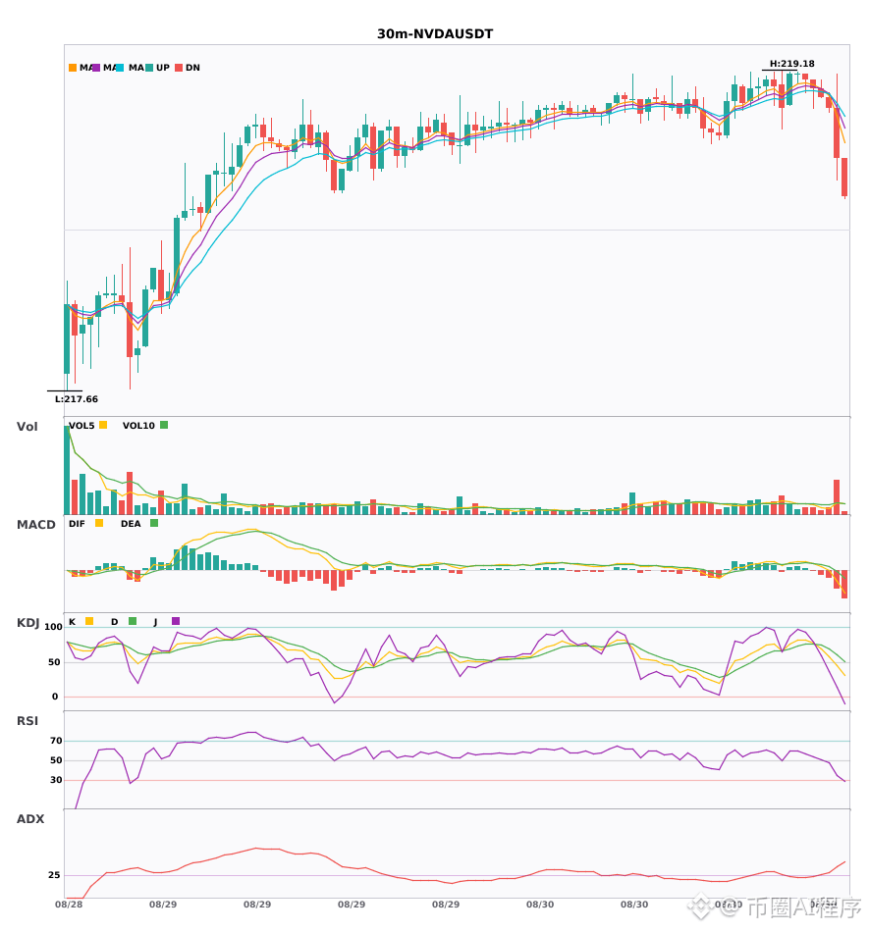Click the red DN legend swatch

coord(179,68)
